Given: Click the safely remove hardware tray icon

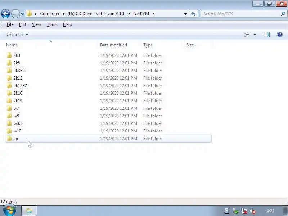Looking at the screenshot, I should 235,211.
